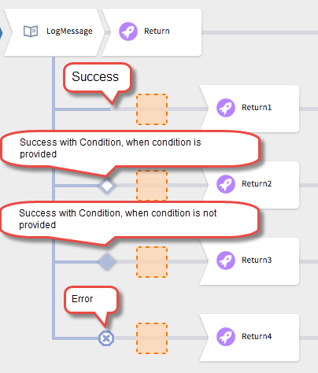318x373 pixels.
Task: Select the hollow diamond condition marker
Action: 107,186
